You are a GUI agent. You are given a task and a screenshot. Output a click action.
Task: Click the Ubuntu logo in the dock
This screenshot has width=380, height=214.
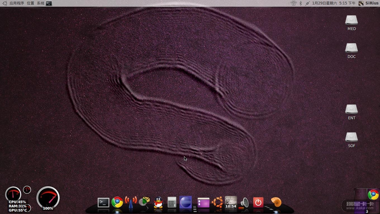[x=217, y=202]
